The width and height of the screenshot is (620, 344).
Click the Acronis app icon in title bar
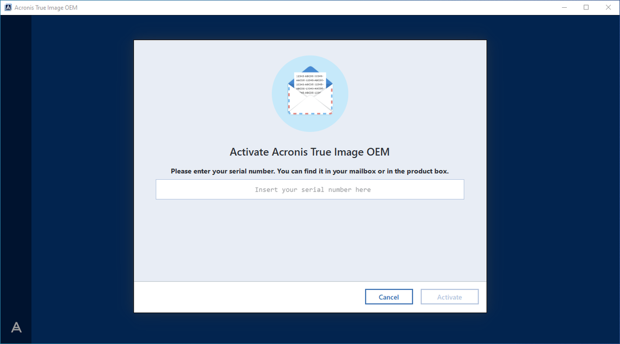tap(8, 8)
